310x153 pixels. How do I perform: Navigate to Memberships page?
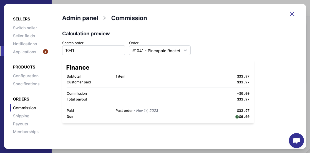(x=26, y=132)
